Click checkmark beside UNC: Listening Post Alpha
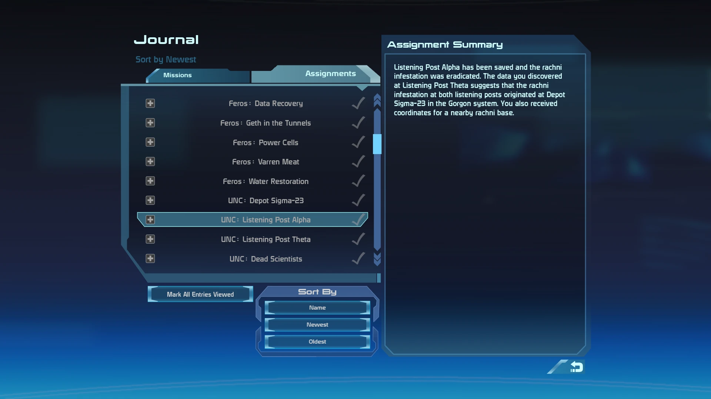 point(358,219)
